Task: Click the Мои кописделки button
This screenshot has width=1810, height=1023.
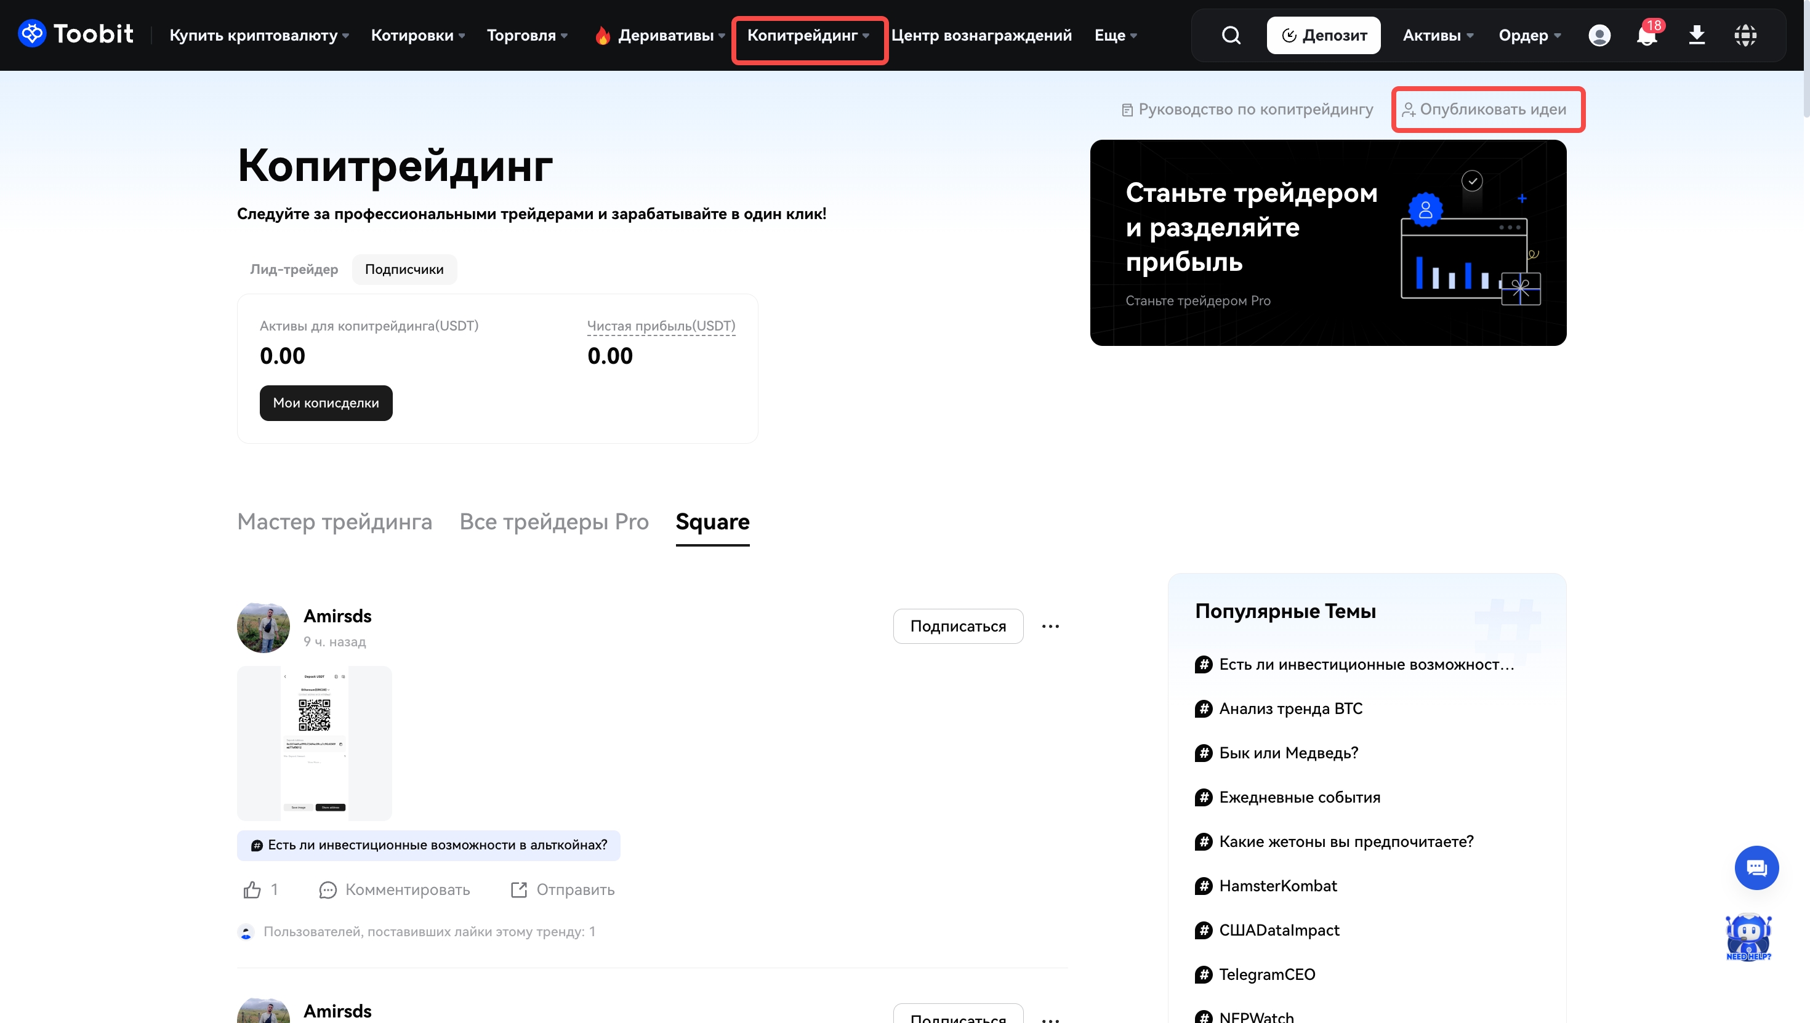Action: (x=326, y=403)
